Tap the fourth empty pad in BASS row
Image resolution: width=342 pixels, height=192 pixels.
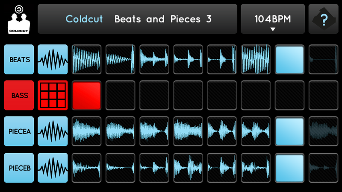[x=188, y=95]
